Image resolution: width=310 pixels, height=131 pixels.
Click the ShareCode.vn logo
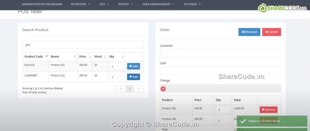click(x=282, y=8)
